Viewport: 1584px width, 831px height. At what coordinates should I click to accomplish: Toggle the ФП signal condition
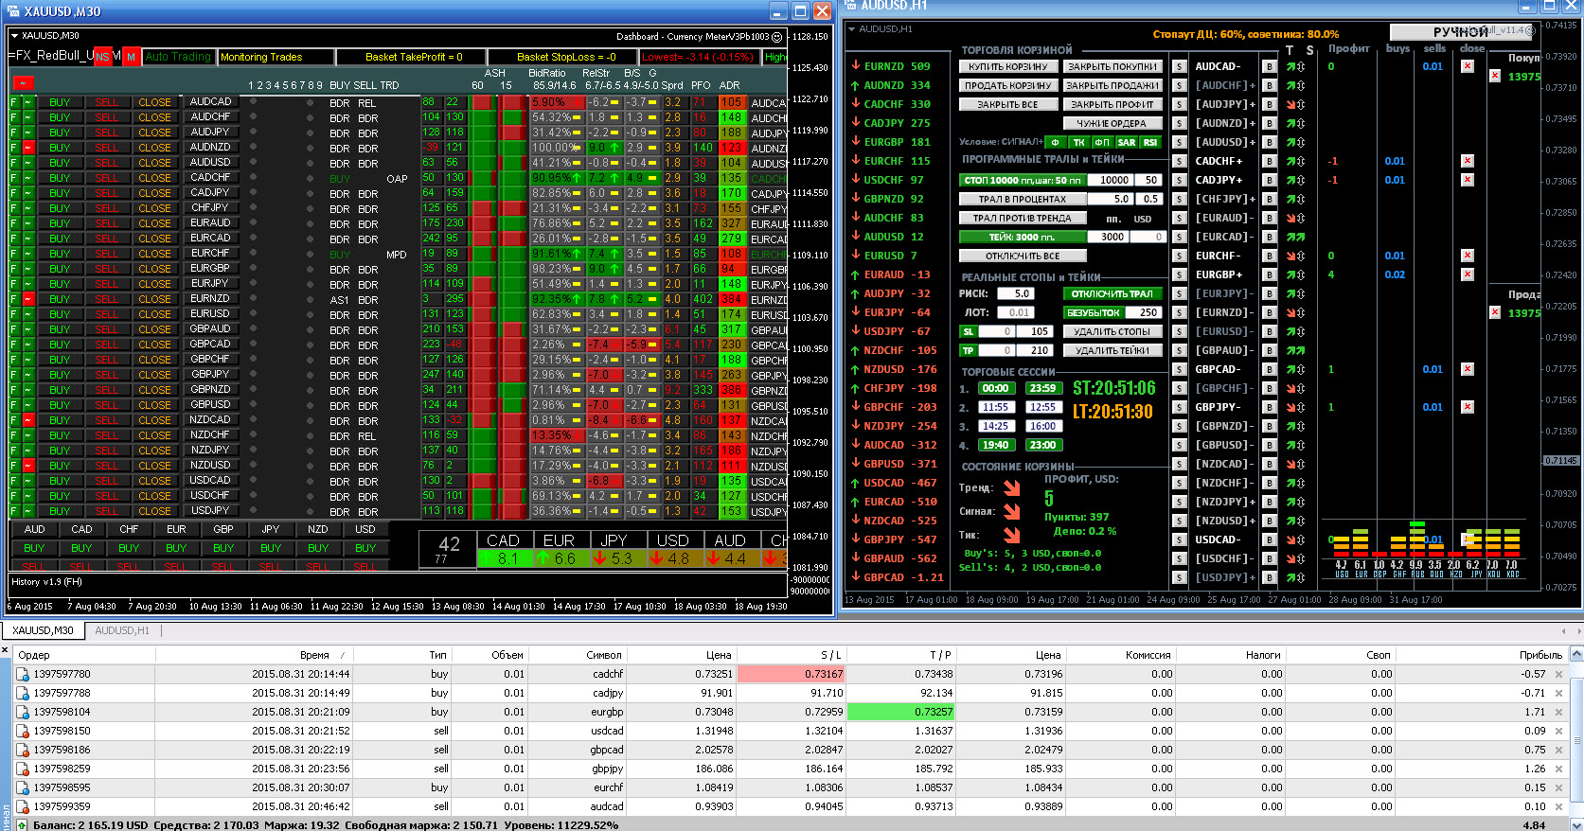coord(1102,142)
